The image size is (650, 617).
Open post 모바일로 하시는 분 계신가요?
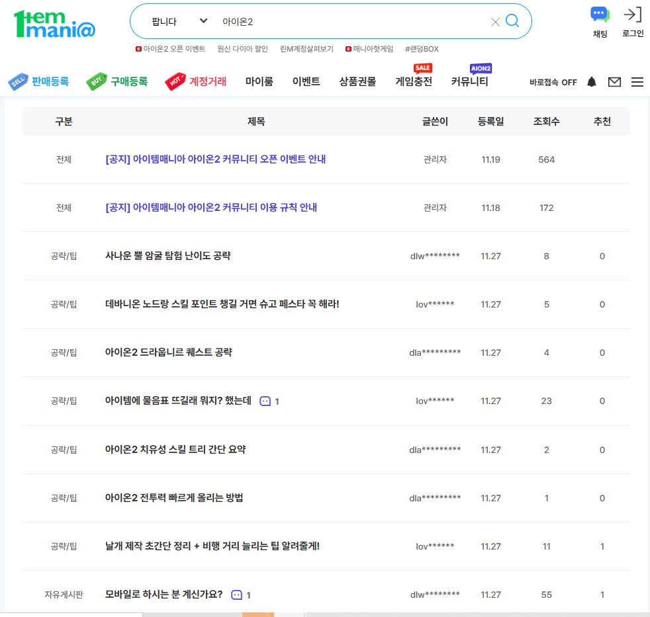(163, 595)
